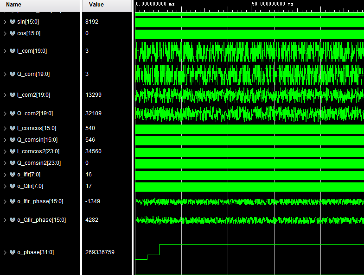Viewport: 364px width, 275px height.
Task: Expand the I_comcos[15:0] signal
Action: point(5,128)
